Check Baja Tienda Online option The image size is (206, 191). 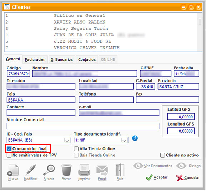click(76, 155)
